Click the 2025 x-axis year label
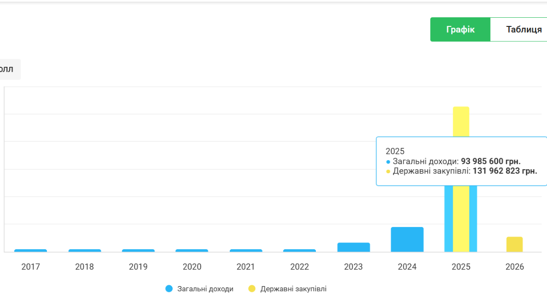Image resolution: width=547 pixels, height=307 pixels. (x=461, y=267)
